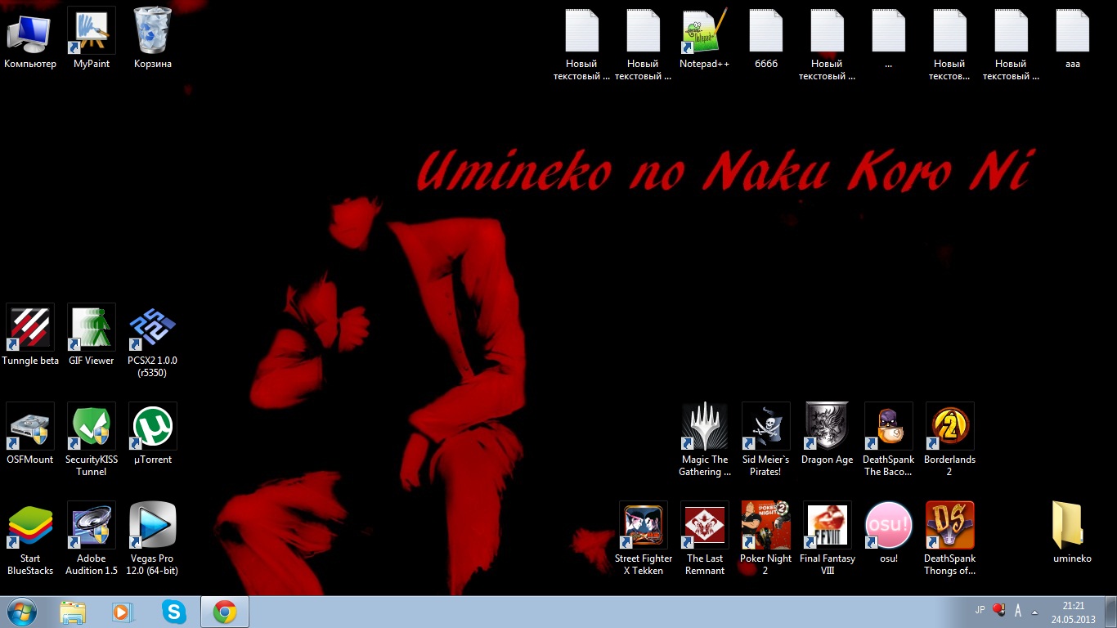Open the Компьютер desktop icon

(29, 38)
